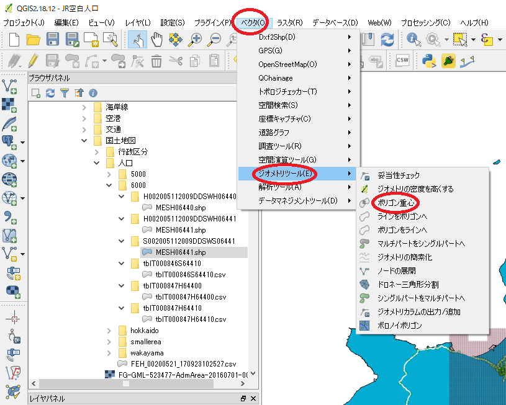Click the browser panel info icon

click(93, 93)
